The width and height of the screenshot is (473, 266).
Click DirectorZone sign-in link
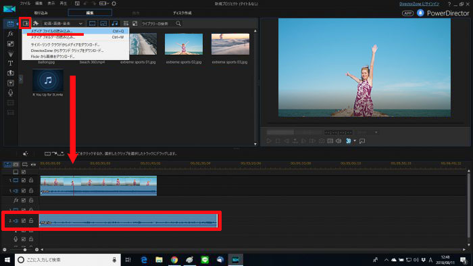[x=420, y=4]
